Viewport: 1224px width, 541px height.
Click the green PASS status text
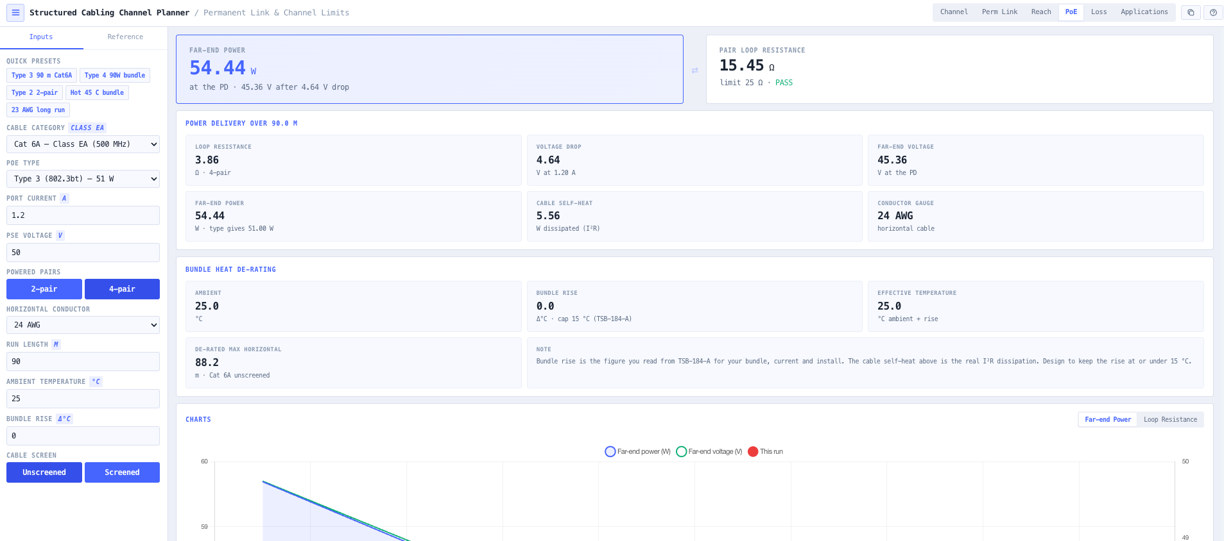click(784, 83)
